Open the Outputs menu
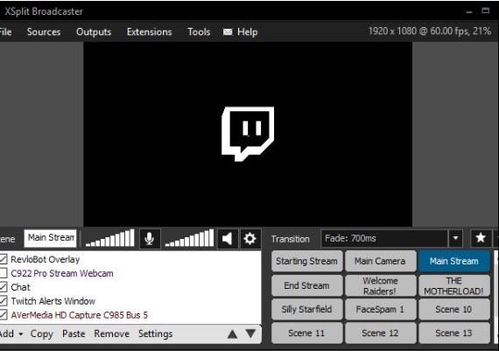Image resolution: width=499 pixels, height=351 pixels. coord(94,32)
